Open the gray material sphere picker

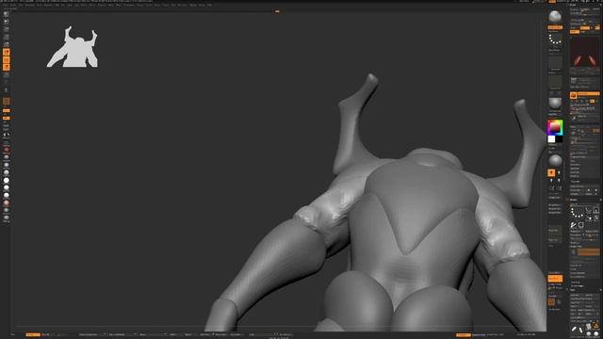(x=555, y=103)
